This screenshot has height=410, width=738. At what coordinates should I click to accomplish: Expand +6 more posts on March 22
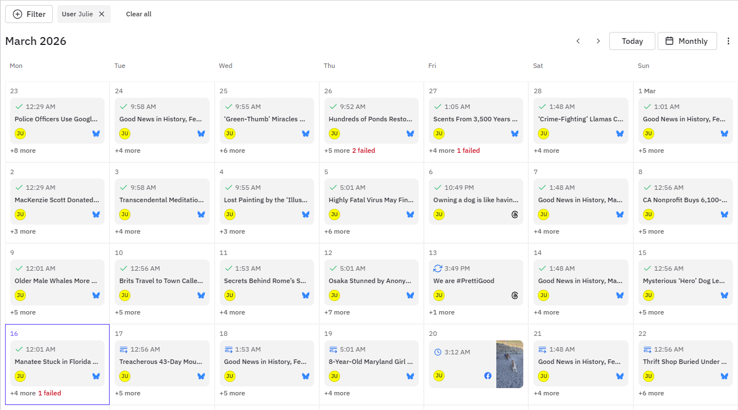click(x=651, y=393)
